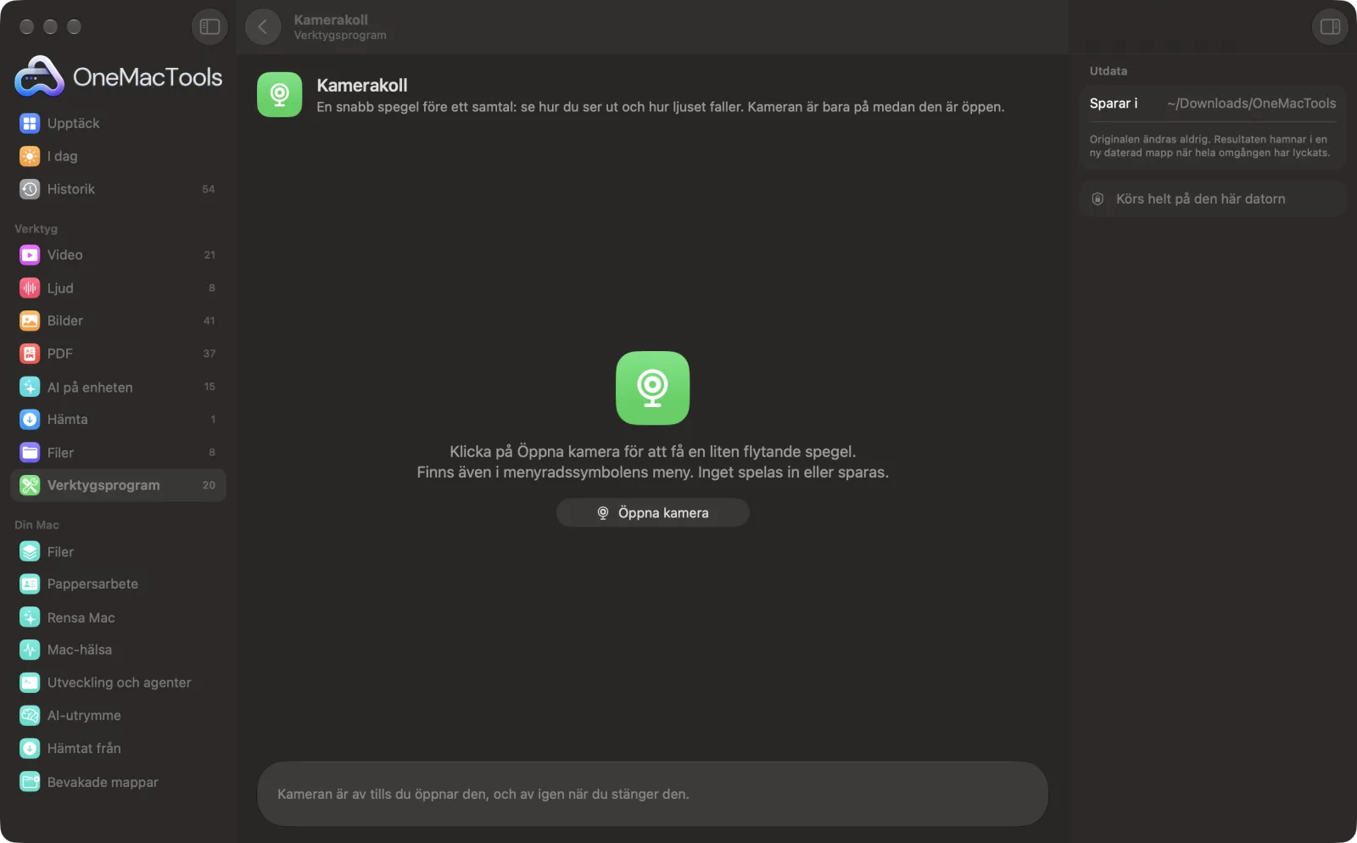Click the Sparar i output folder path
1357x843 pixels.
(1251, 103)
